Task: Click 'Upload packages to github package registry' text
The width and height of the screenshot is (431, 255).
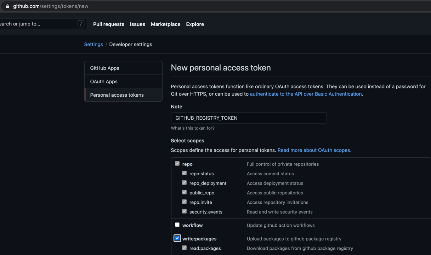Action: click(x=294, y=239)
